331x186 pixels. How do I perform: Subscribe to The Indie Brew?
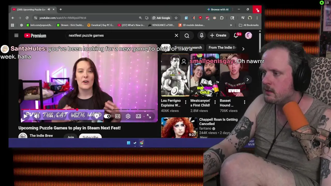(90, 136)
